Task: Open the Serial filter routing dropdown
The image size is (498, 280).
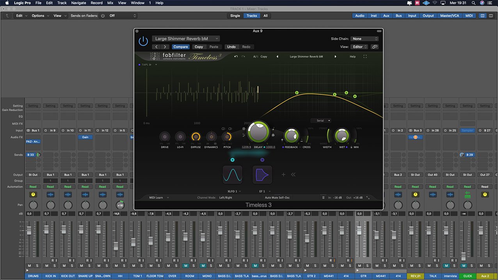Action: [321, 121]
